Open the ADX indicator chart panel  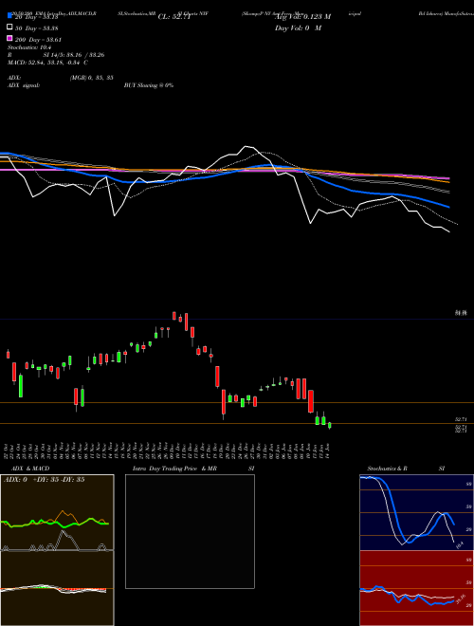pos(57,512)
